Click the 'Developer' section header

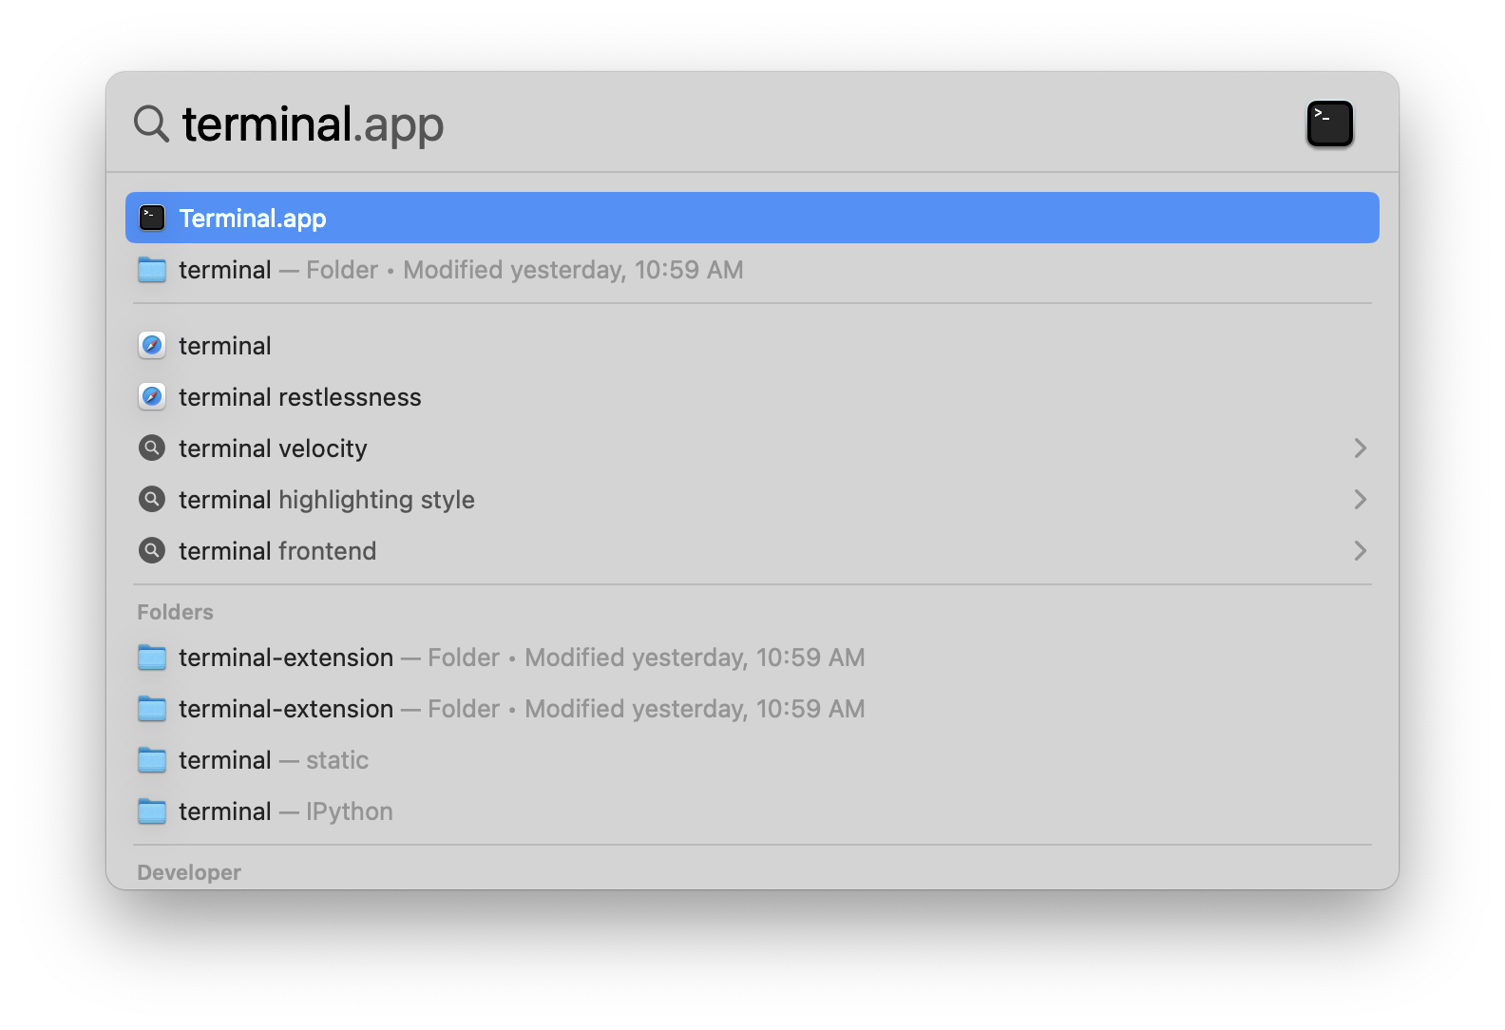(x=188, y=871)
